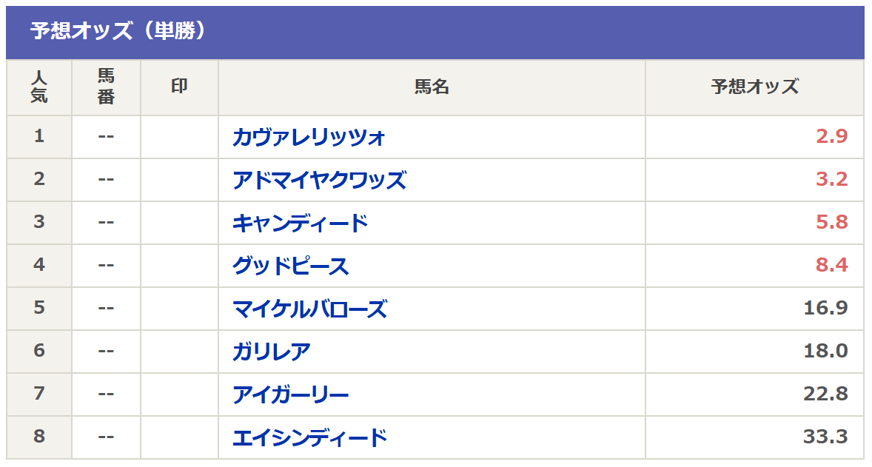The width and height of the screenshot is (872, 467).
Task: Open the アドマイヤクワッズ horse link
Action: pyautogui.click(x=319, y=180)
